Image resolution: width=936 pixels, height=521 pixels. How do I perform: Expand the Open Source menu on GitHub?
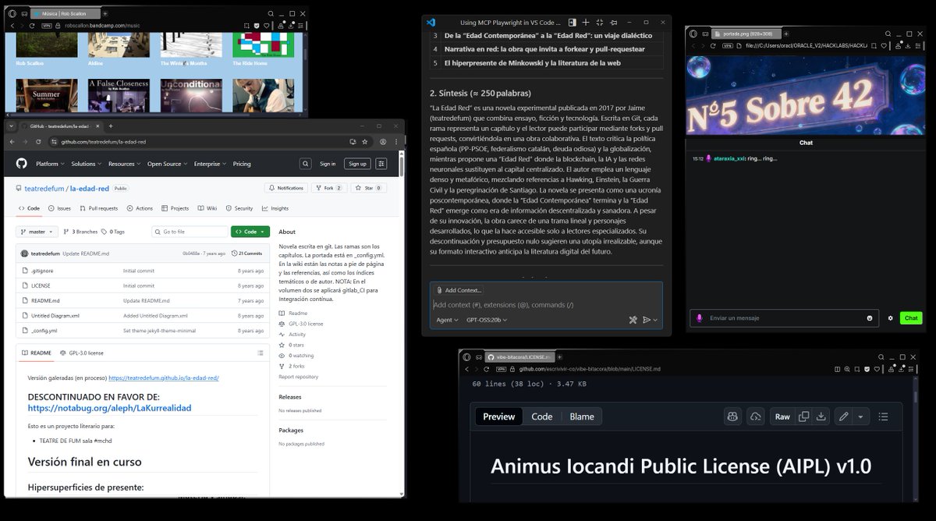tap(167, 164)
